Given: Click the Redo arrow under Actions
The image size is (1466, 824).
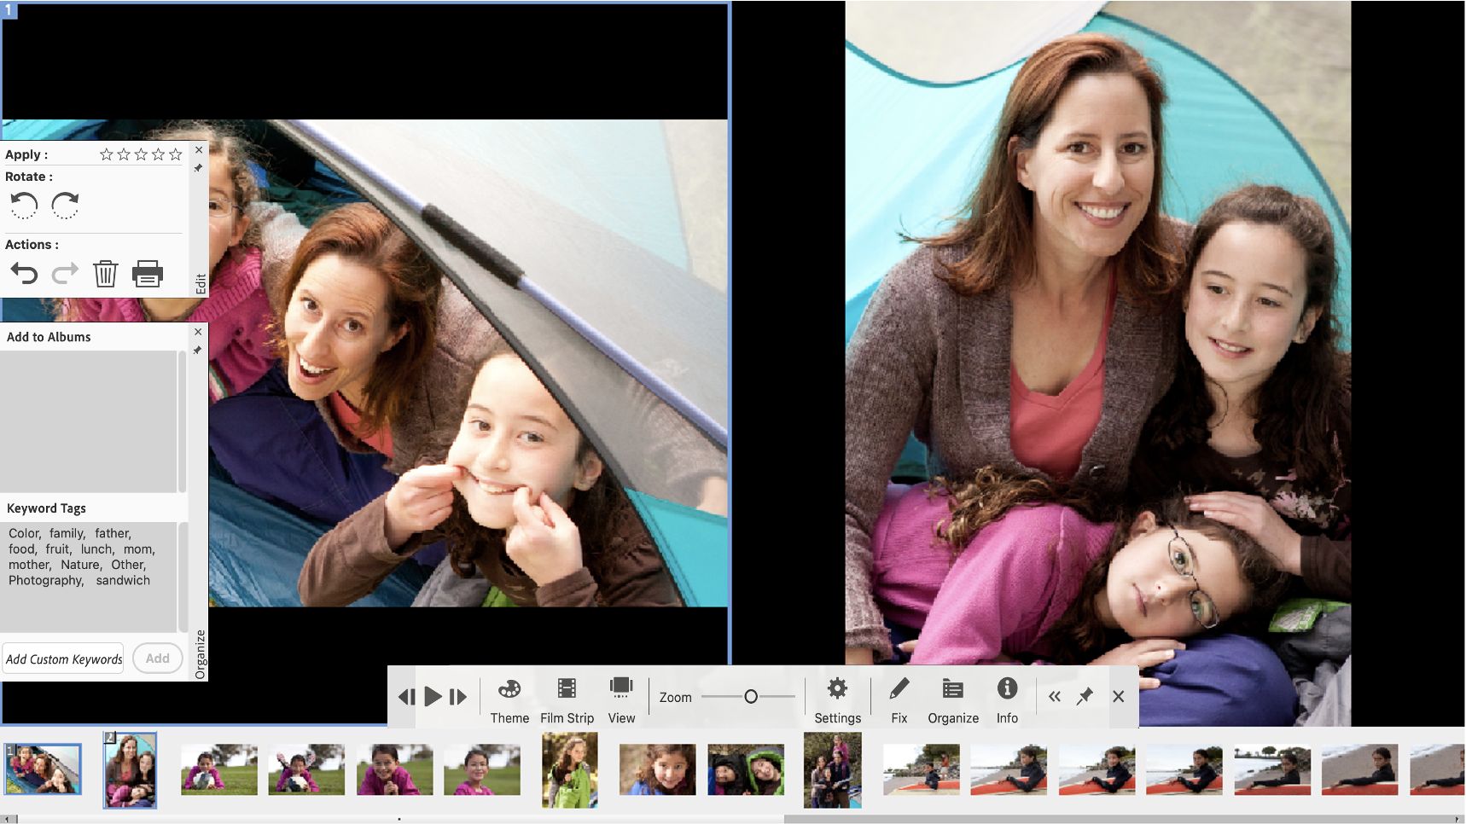Looking at the screenshot, I should (x=65, y=274).
